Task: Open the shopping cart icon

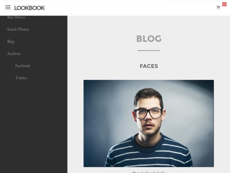Action: (218, 7)
